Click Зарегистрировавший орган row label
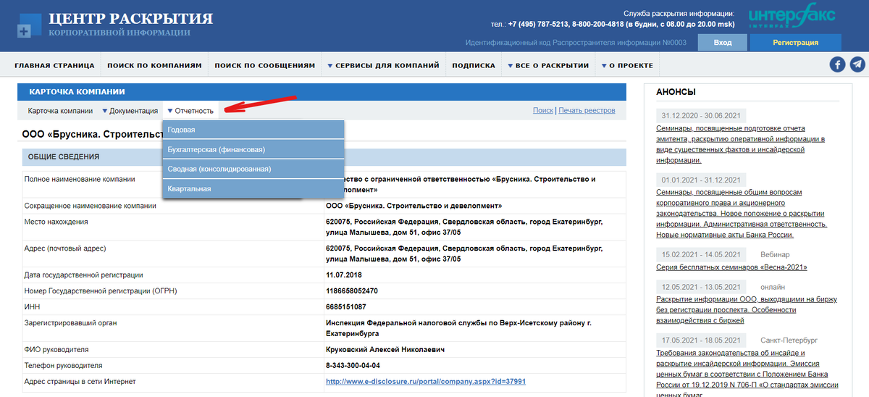 click(70, 323)
